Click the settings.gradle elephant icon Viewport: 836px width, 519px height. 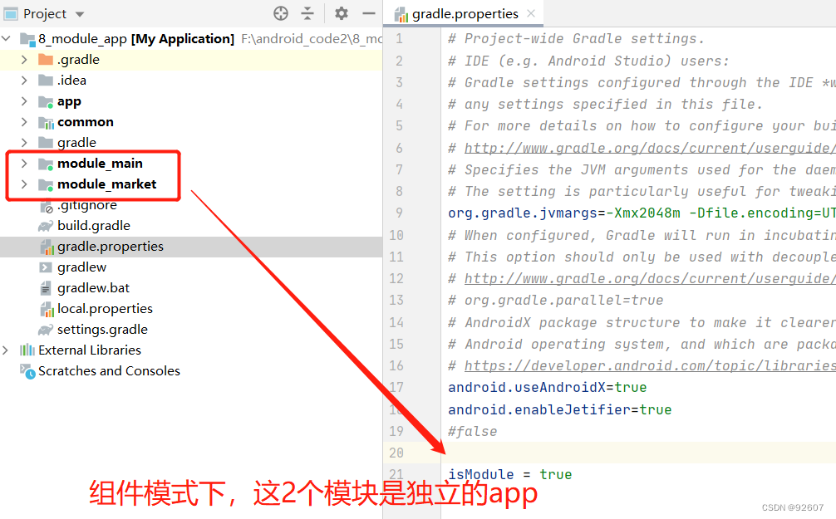(46, 330)
